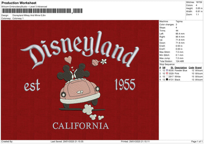Image resolution: width=204 pixels, height=144 pixels.
Task: Click the 'Description' column header
Action: [x=181, y=68]
